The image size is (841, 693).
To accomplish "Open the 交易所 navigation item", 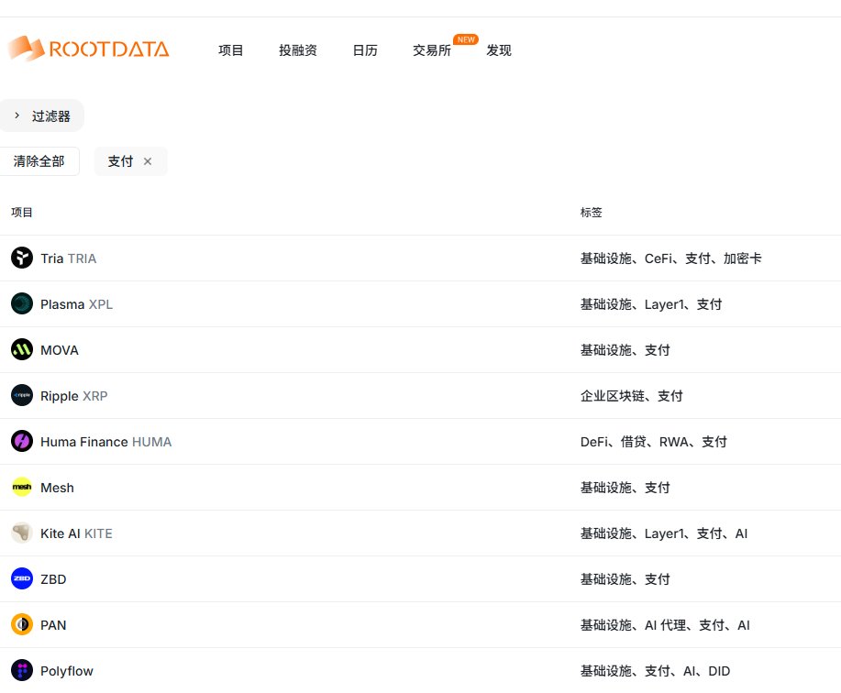I will tap(432, 50).
